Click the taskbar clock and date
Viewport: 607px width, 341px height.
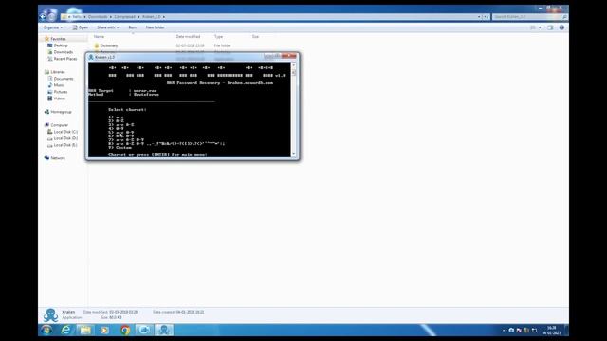[552, 331]
